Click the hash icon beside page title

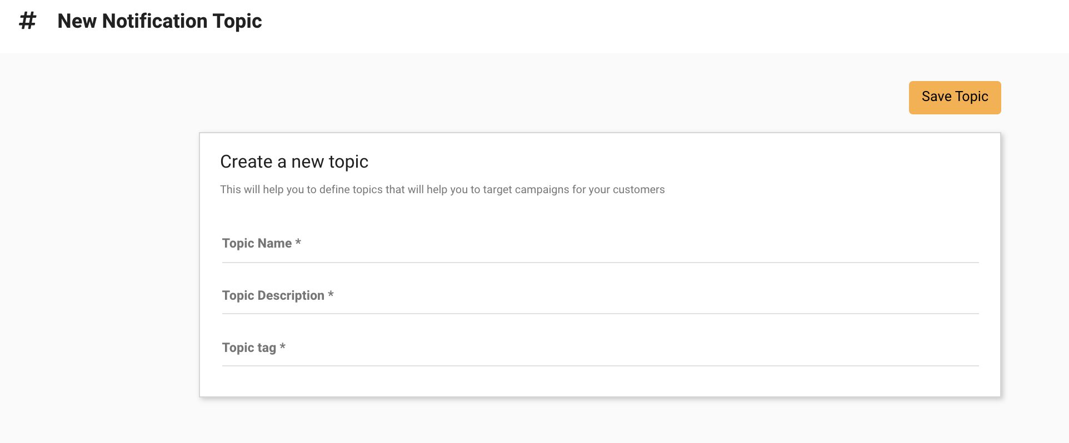pyautogui.click(x=27, y=21)
